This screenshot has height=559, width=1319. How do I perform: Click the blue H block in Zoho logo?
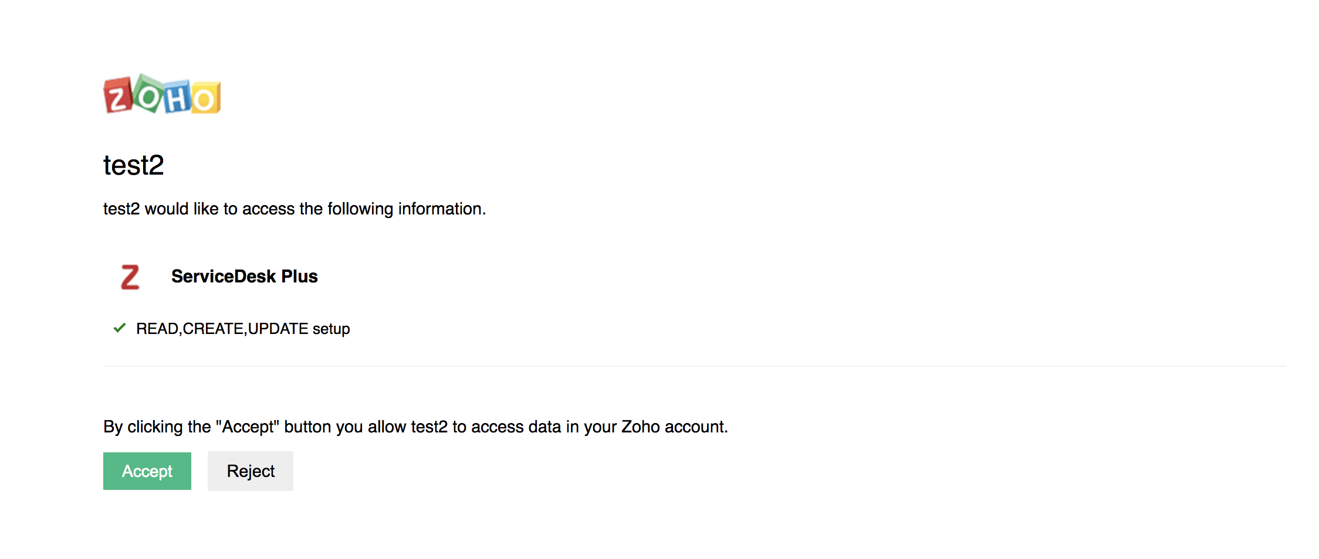pyautogui.click(x=178, y=98)
